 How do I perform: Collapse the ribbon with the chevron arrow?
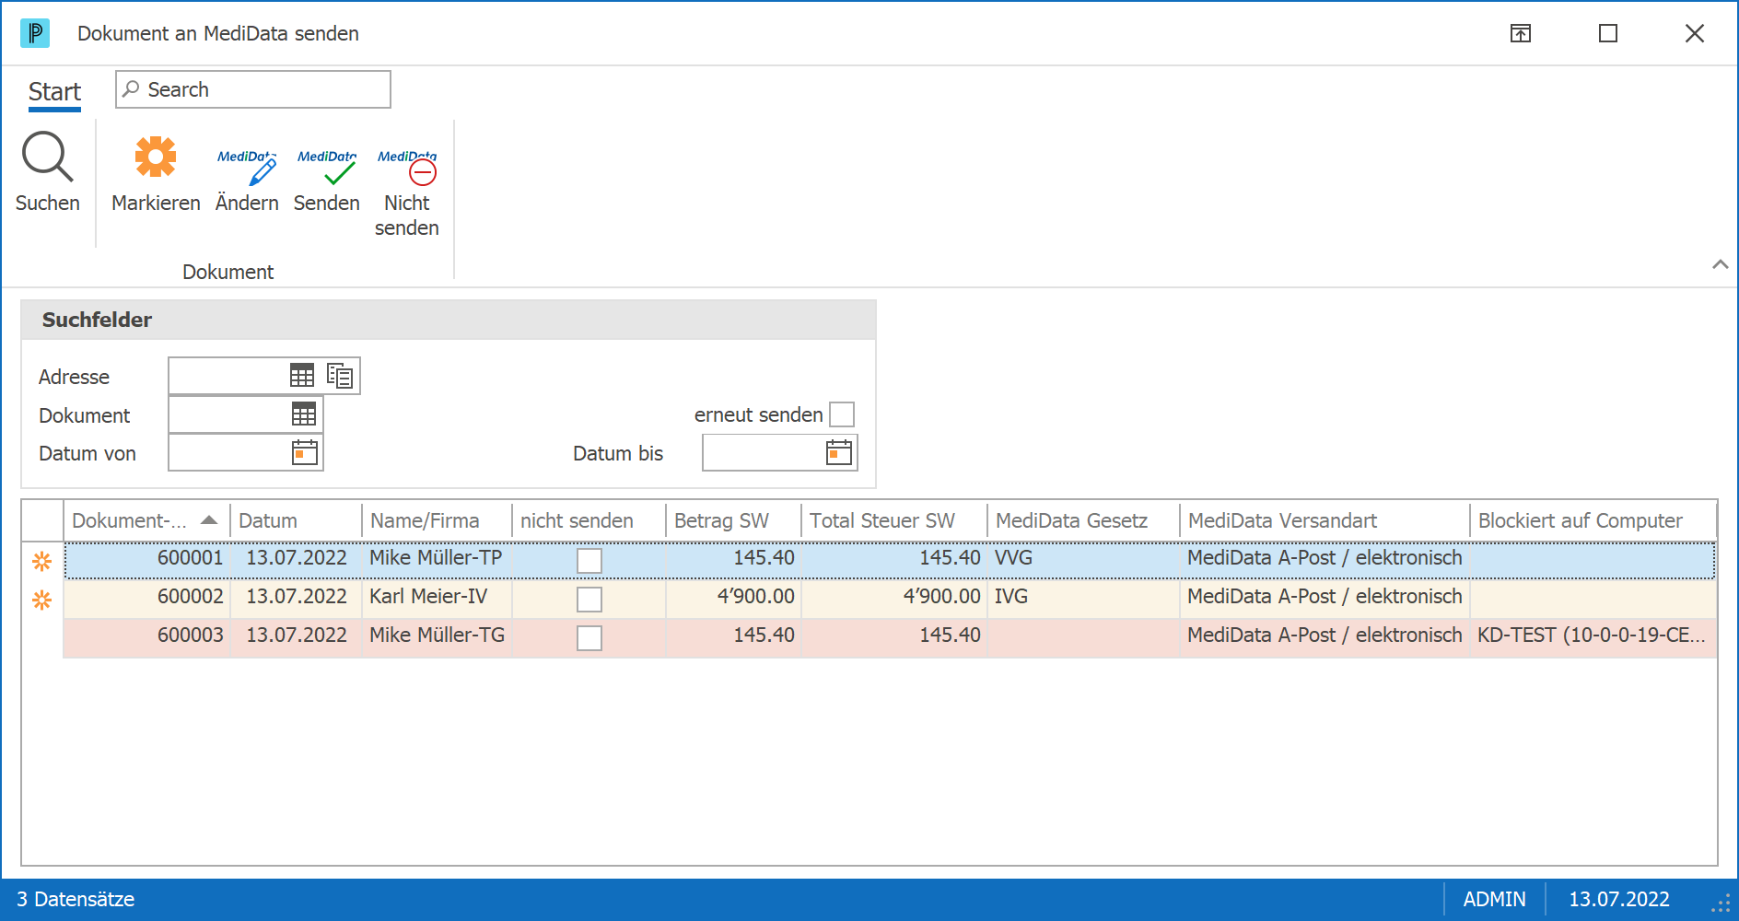click(x=1720, y=264)
